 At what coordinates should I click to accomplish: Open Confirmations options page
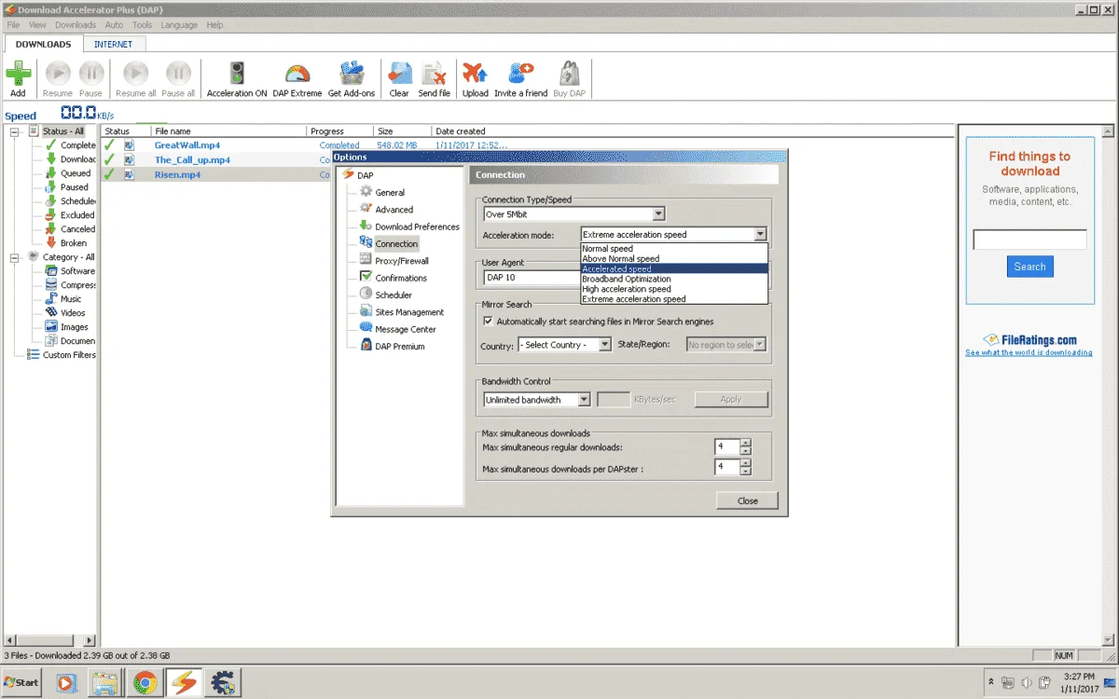pyautogui.click(x=394, y=278)
